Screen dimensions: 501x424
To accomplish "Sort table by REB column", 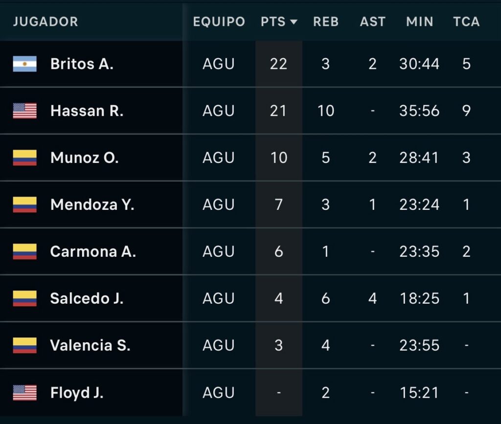I will pyautogui.click(x=326, y=22).
